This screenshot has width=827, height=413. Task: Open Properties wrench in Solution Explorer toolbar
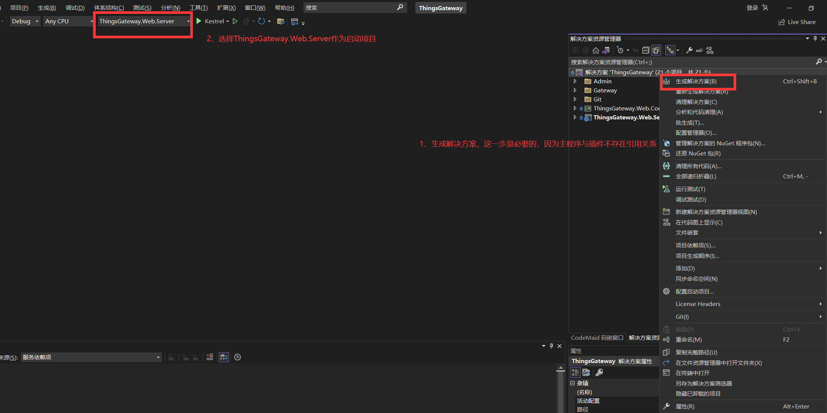(689, 50)
